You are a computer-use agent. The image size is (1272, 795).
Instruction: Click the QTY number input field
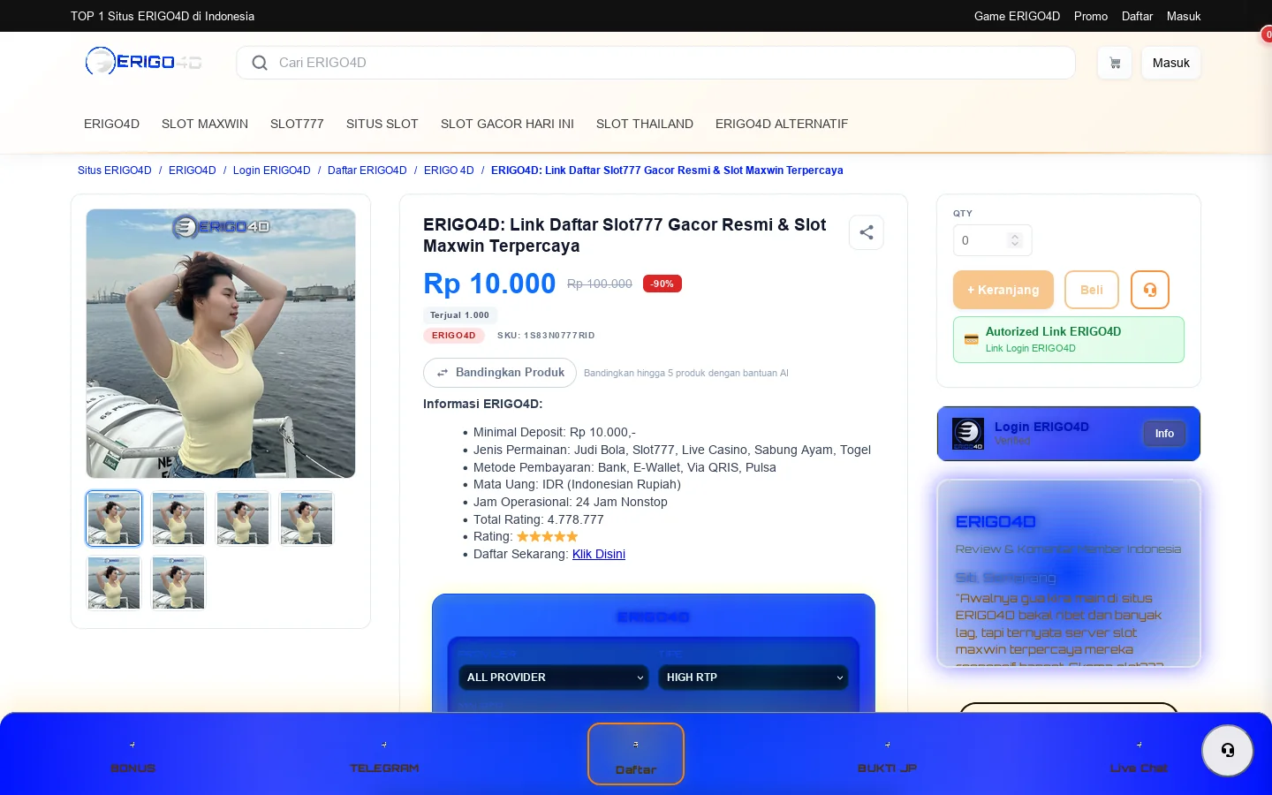(x=992, y=240)
